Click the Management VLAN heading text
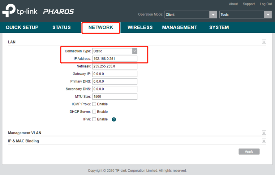This screenshot has height=175, width=275. (24, 133)
